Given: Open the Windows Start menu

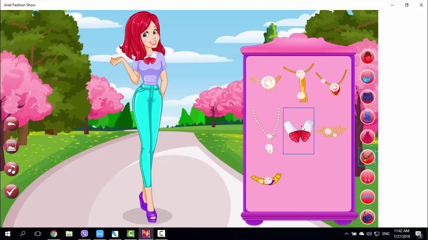Looking at the screenshot, I should tap(8, 234).
